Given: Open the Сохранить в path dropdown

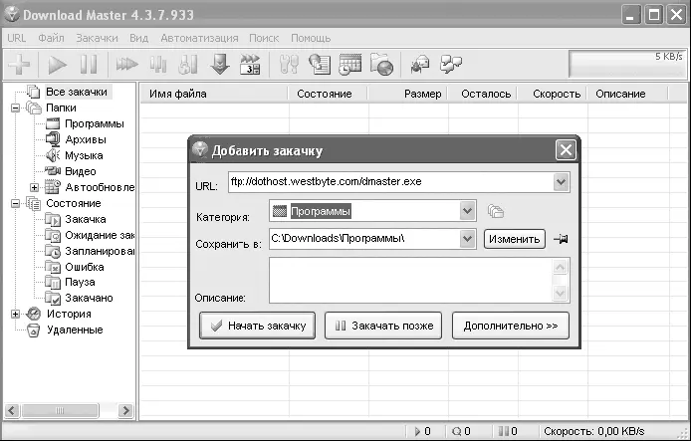Looking at the screenshot, I should (467, 239).
